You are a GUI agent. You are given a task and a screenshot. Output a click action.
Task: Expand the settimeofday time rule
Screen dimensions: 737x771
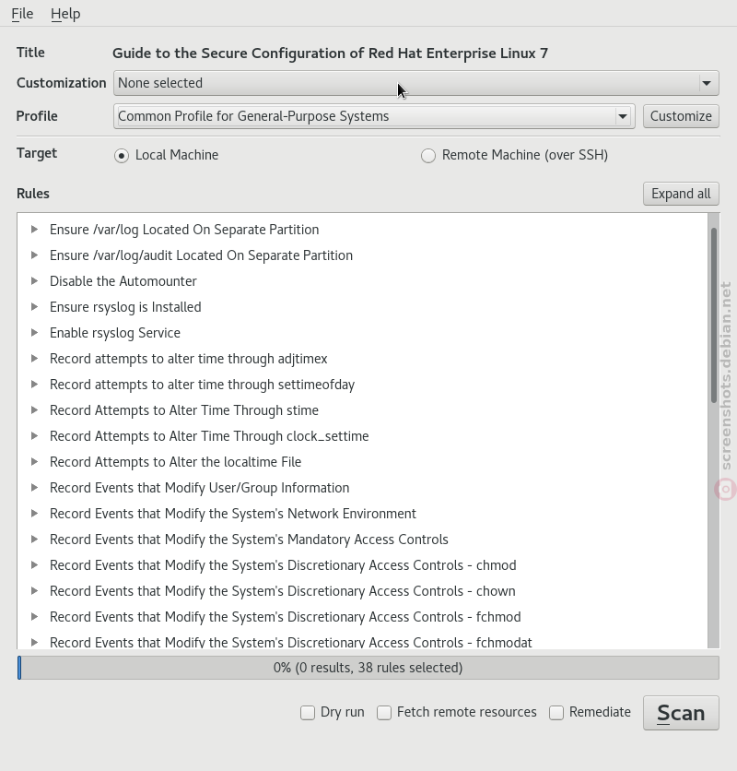point(34,384)
